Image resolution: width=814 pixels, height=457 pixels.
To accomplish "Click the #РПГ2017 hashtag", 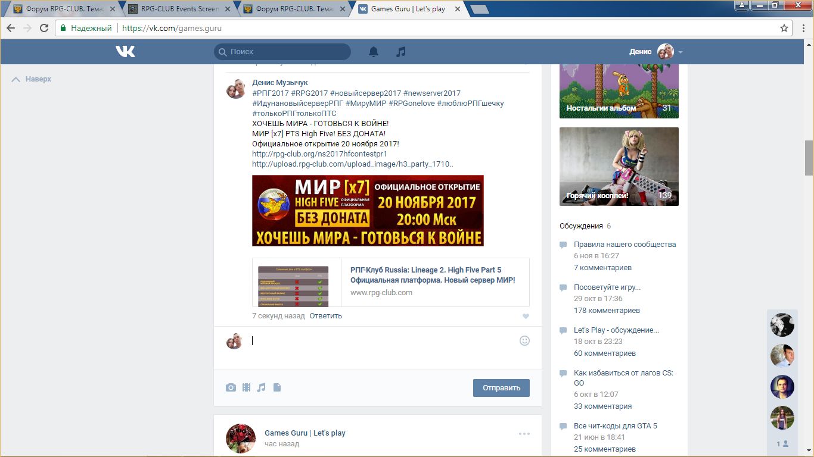I will (271, 93).
